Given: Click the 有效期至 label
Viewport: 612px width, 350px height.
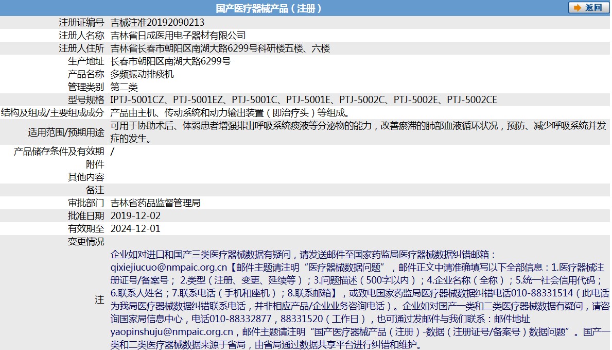Looking at the screenshot, I should tap(86, 229).
